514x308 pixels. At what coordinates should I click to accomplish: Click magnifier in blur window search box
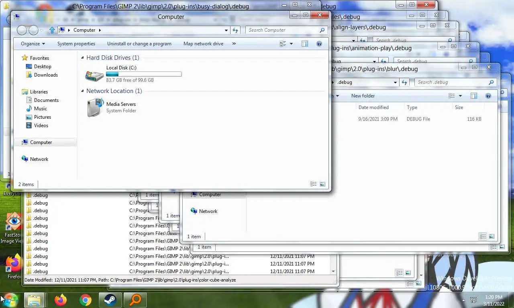tap(491, 82)
